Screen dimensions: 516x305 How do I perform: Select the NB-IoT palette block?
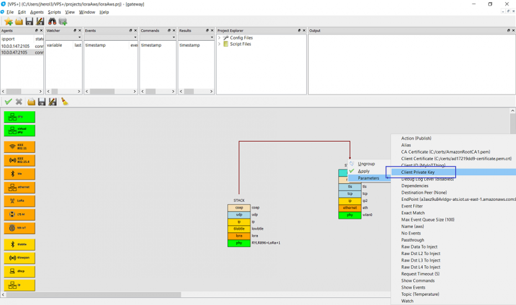click(20, 228)
